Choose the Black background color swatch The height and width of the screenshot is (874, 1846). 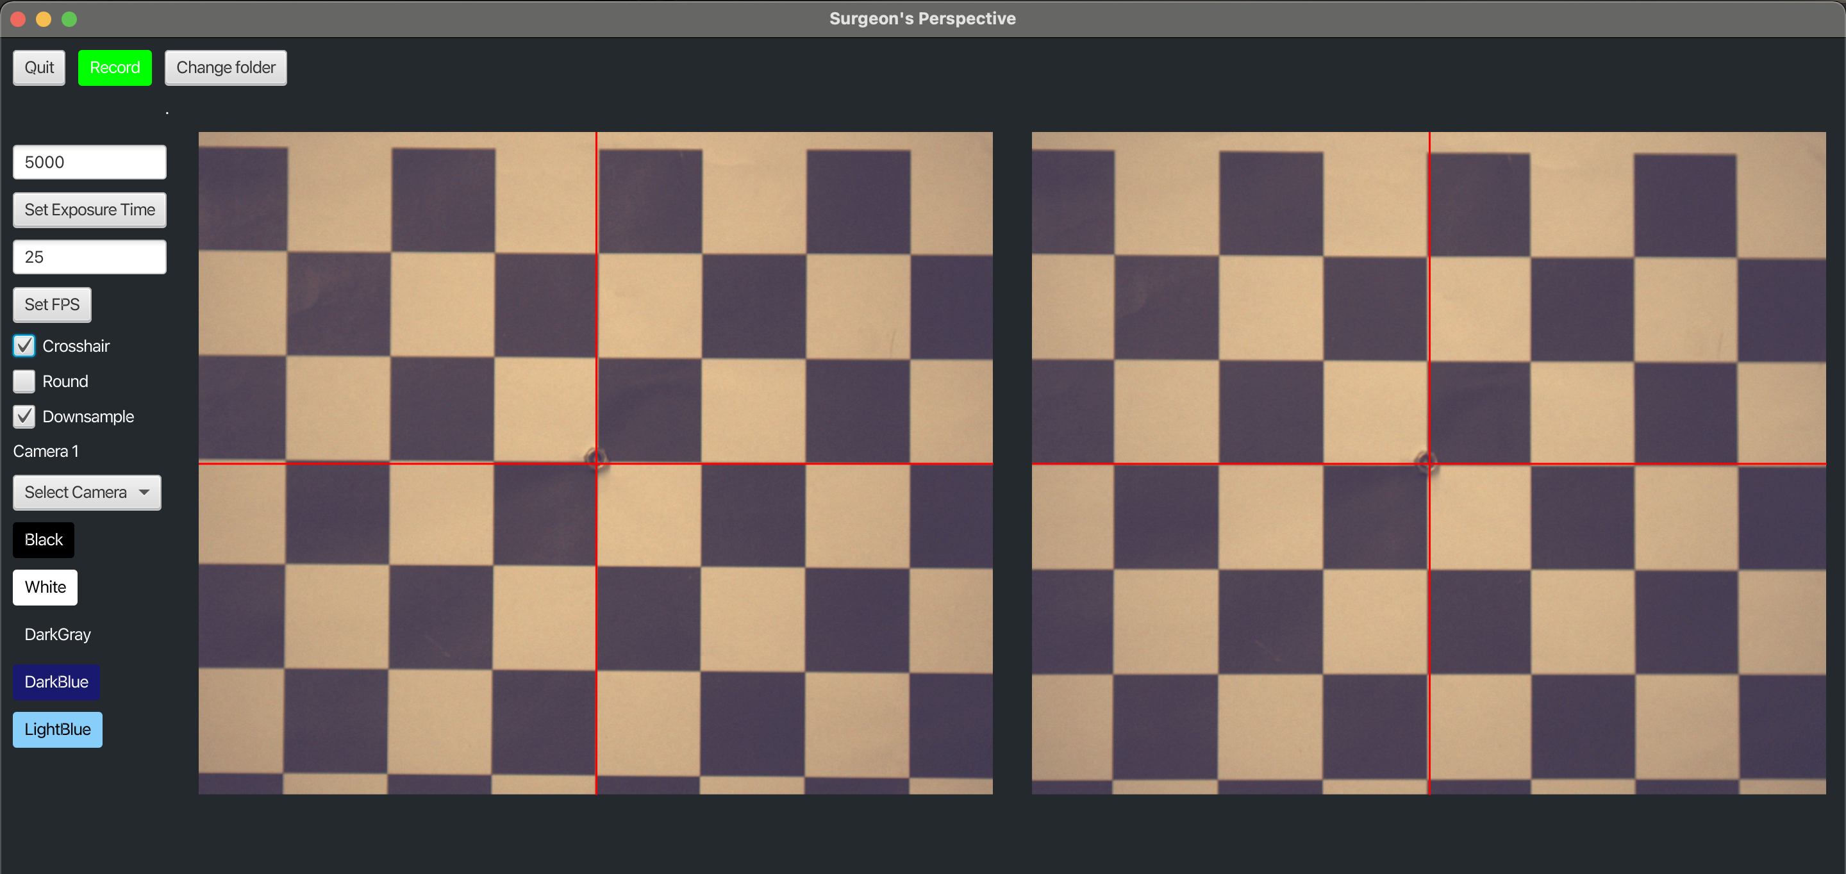pos(44,540)
